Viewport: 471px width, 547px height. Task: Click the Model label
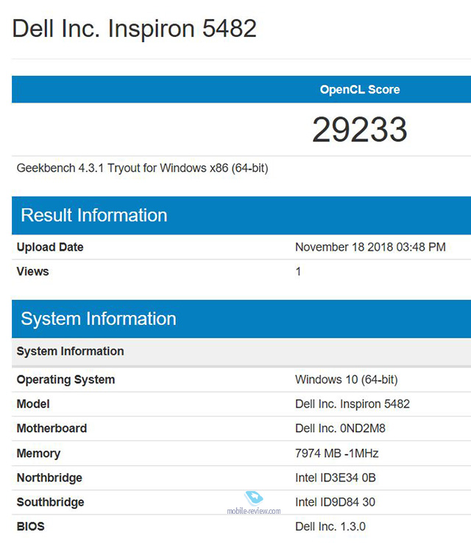point(33,404)
